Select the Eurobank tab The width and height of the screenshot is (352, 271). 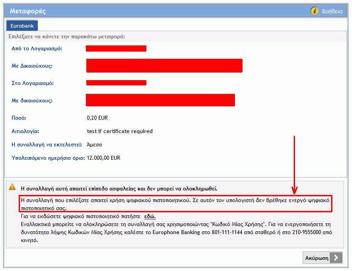22,26
